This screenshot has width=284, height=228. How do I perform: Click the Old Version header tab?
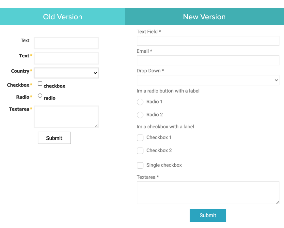click(62, 17)
